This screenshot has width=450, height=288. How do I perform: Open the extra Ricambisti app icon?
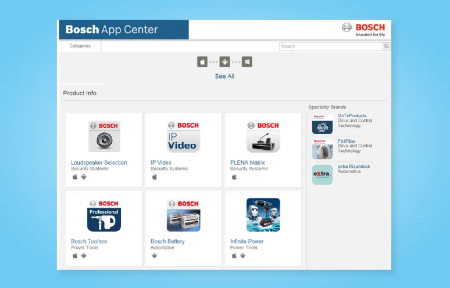click(x=322, y=175)
